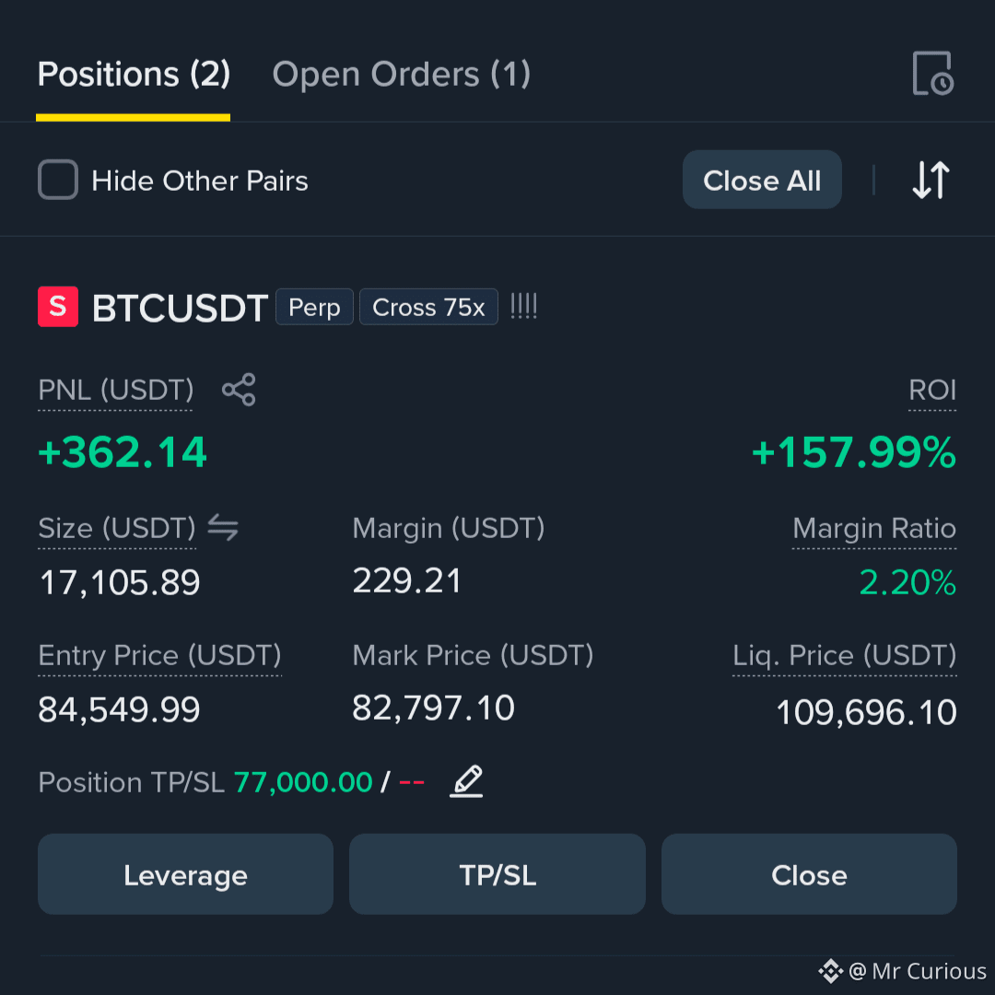The width and height of the screenshot is (995, 995).
Task: Click the red S short badge
Action: tap(58, 307)
